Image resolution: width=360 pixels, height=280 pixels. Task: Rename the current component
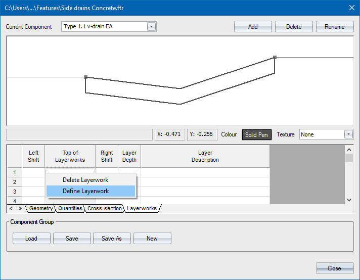[x=334, y=27]
